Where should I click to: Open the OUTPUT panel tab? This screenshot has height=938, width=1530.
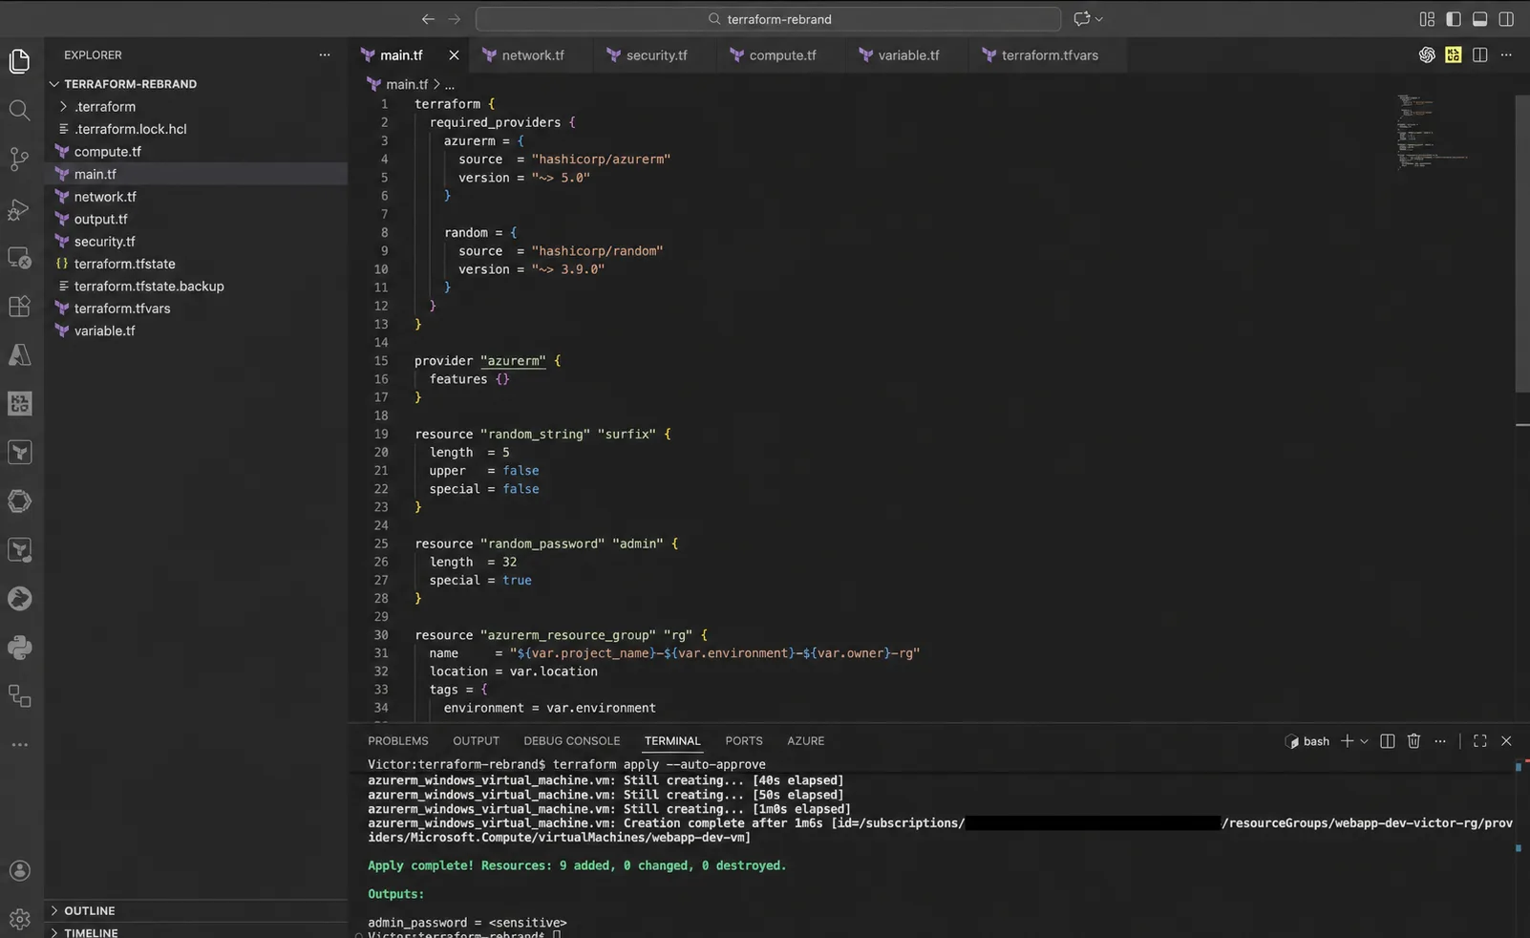coord(476,741)
